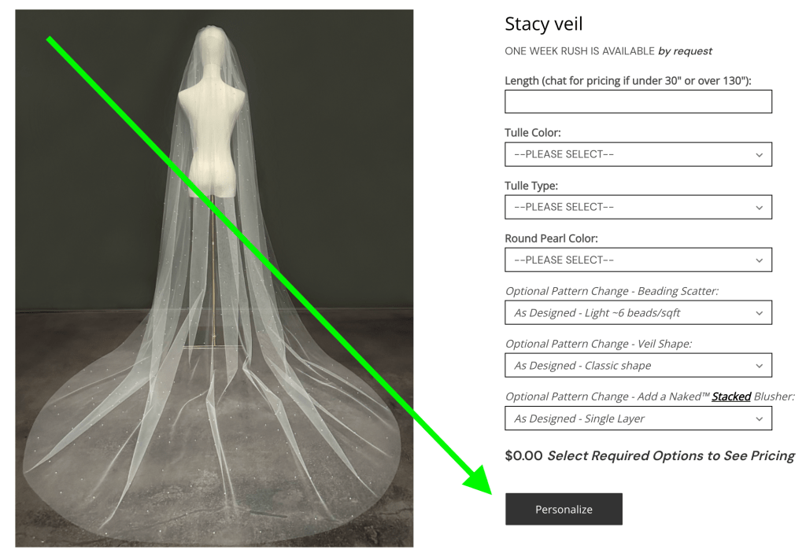Expand the Naked Stacked Blusher select box
The height and width of the screenshot is (553, 806).
[638, 418]
